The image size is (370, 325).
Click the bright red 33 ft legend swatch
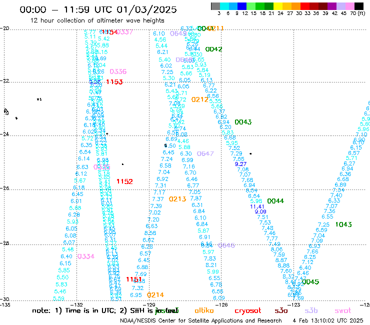tap(305, 6)
